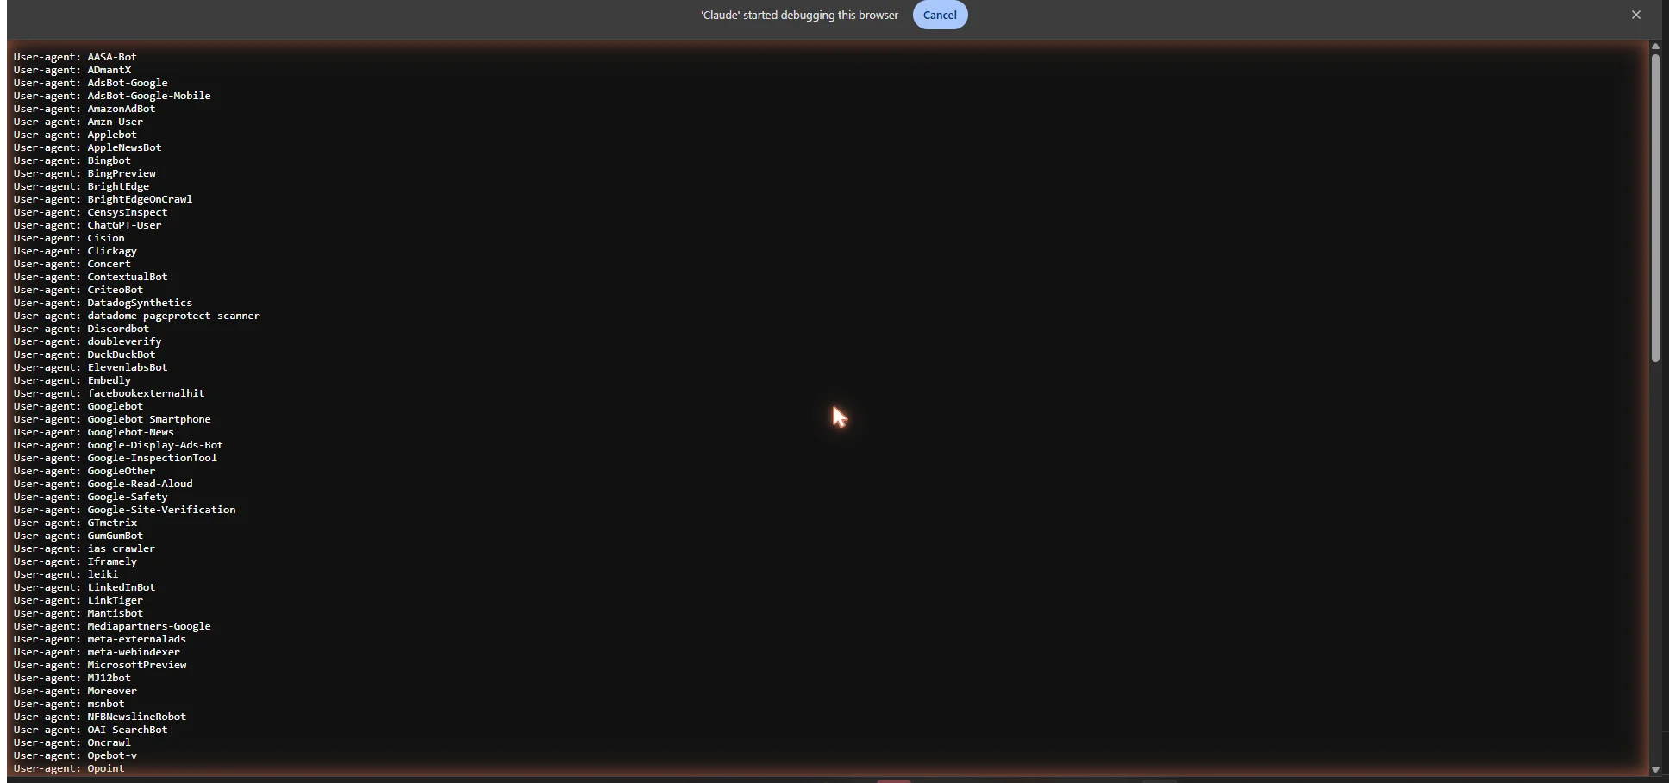
Task: Click the 'OAI-SearchBot' user-agent line
Action: tap(91, 730)
